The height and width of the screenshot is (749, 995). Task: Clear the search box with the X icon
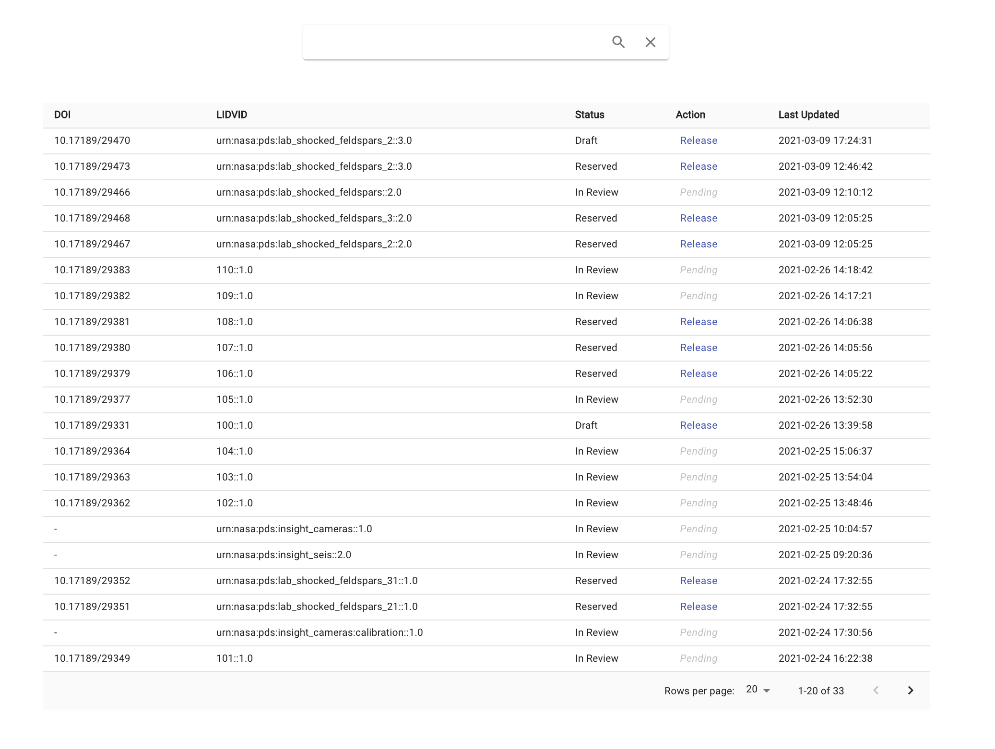coord(650,42)
